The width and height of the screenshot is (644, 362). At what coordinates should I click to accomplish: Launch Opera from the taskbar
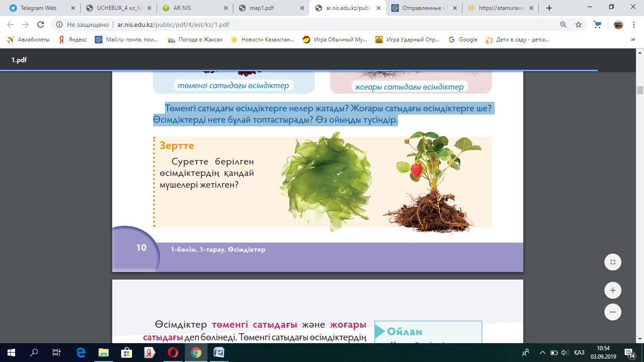point(173,353)
